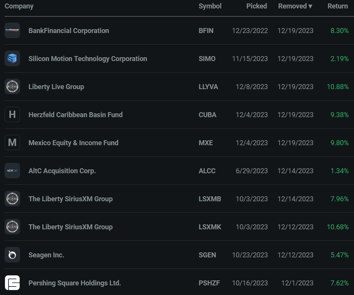Click the LSXMB Liberty SiriusXM logo icon

(x=12, y=199)
